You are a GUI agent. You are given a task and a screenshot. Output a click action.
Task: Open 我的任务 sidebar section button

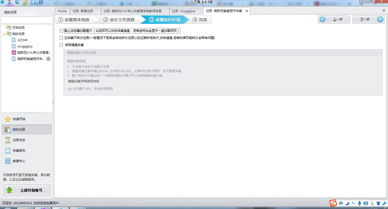[26, 129]
